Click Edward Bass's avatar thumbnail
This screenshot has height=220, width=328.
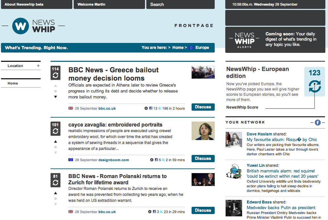(x=234, y=208)
